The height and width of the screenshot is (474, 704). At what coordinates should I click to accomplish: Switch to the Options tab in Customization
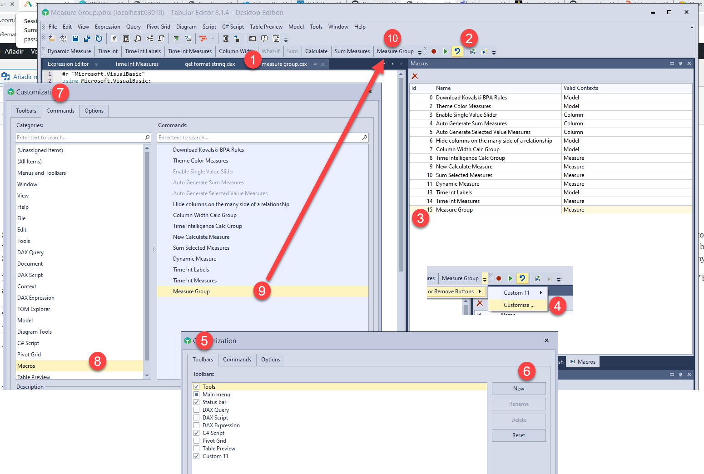pos(94,111)
